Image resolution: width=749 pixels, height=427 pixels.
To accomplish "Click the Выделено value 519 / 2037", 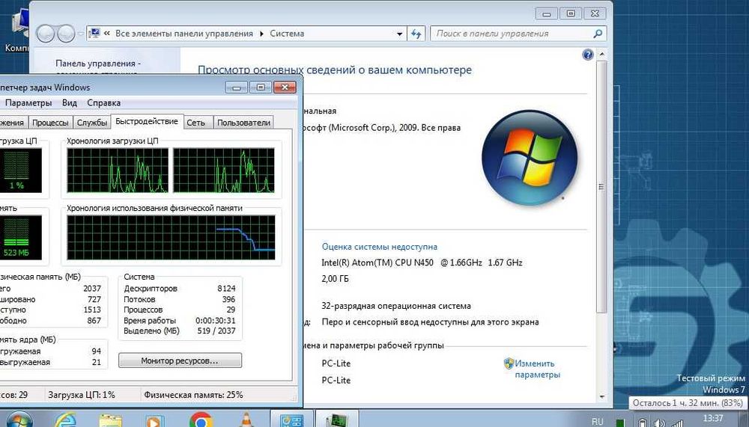I will click(216, 331).
